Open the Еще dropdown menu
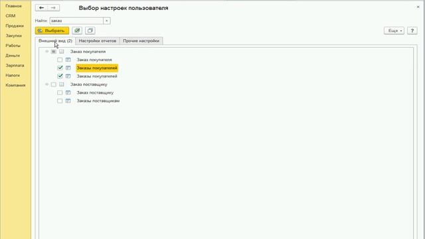 (394, 31)
